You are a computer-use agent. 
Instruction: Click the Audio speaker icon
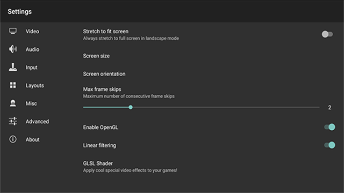(13, 49)
